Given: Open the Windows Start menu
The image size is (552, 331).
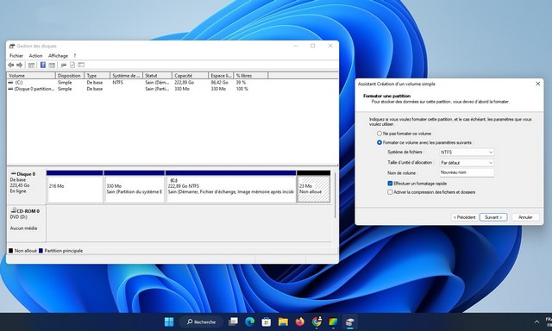Looking at the screenshot, I should click(x=169, y=322).
